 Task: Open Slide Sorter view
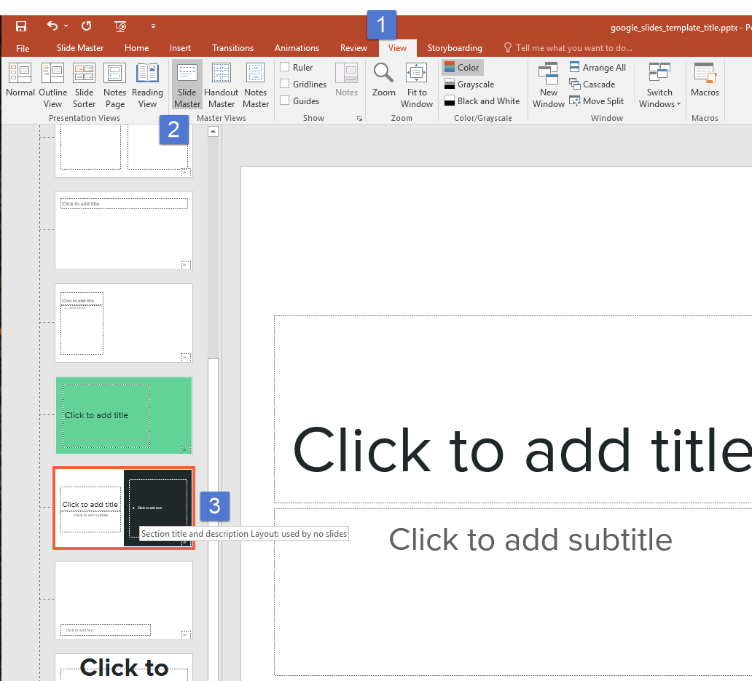click(84, 85)
